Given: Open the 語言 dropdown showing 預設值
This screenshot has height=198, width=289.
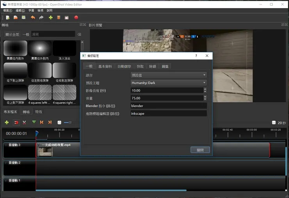Looking at the screenshot, I should pyautogui.click(x=168, y=75).
